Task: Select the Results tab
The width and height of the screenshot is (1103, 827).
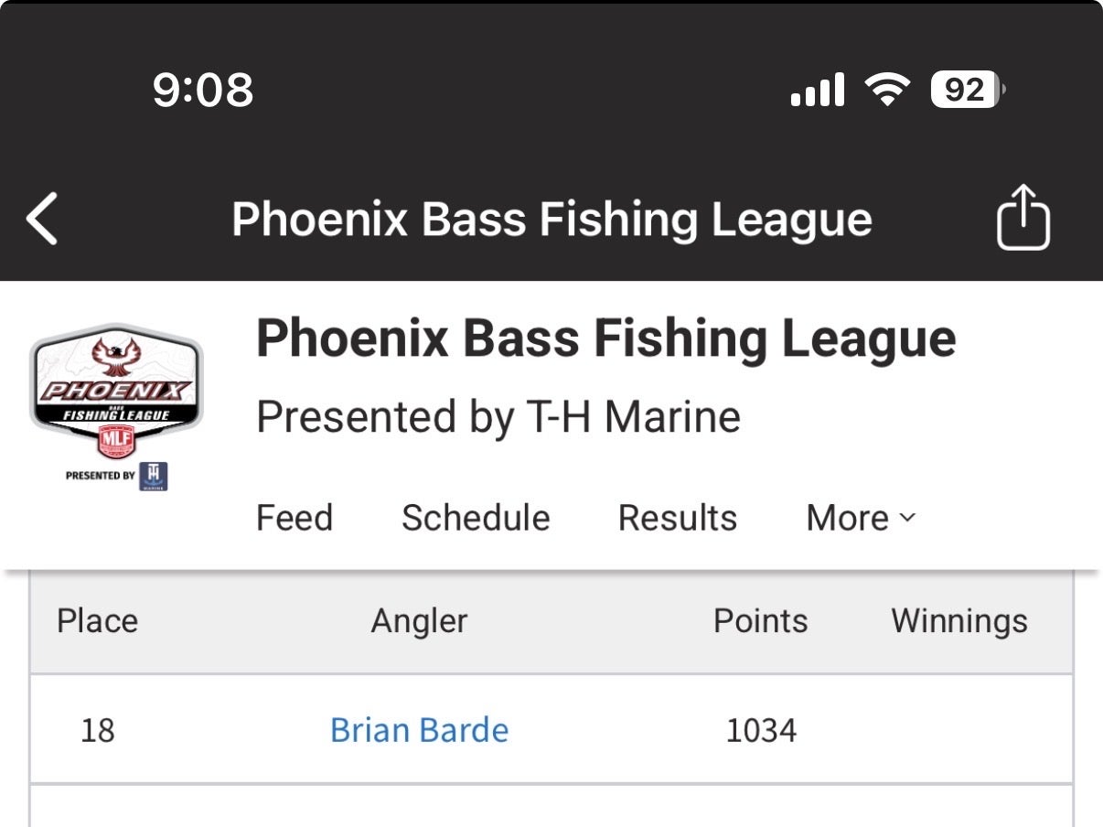Action: click(677, 518)
